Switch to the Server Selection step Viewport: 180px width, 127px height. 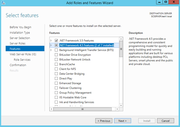(x=20, y=38)
